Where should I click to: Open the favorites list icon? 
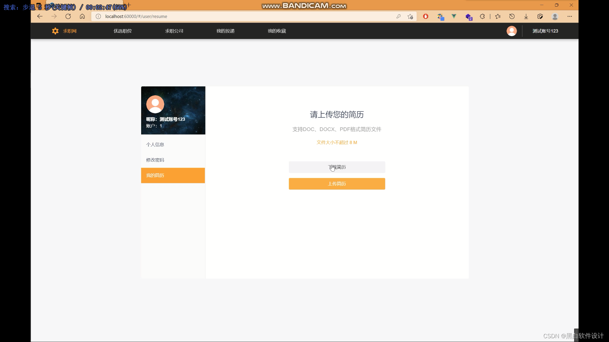point(498,16)
